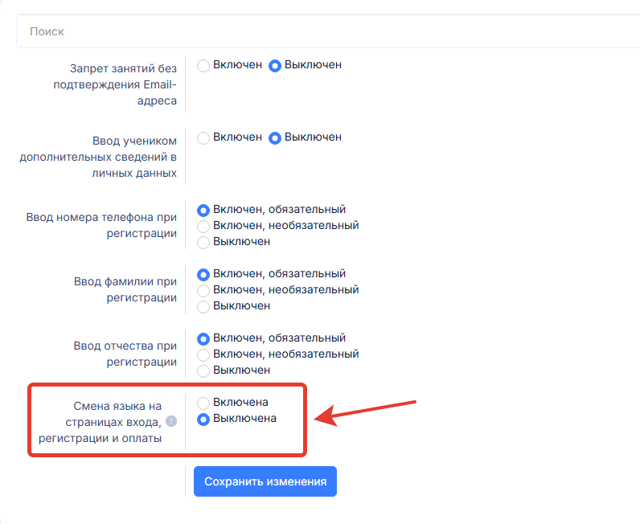Click the Сохранить изменения button
Viewport: 640px width, 524px height.
265,481
